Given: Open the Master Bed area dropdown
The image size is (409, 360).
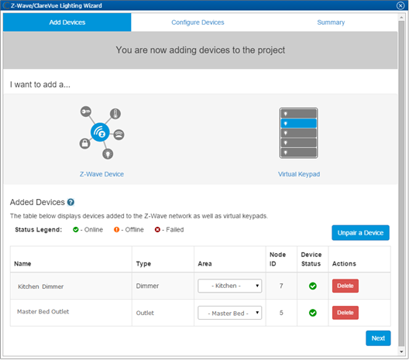Looking at the screenshot, I should (229, 313).
